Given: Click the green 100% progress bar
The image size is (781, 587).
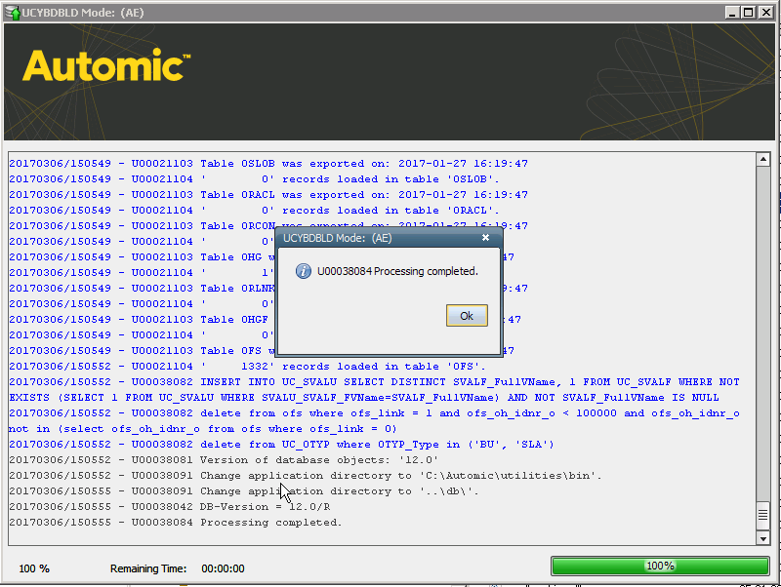Looking at the screenshot, I should [x=659, y=566].
